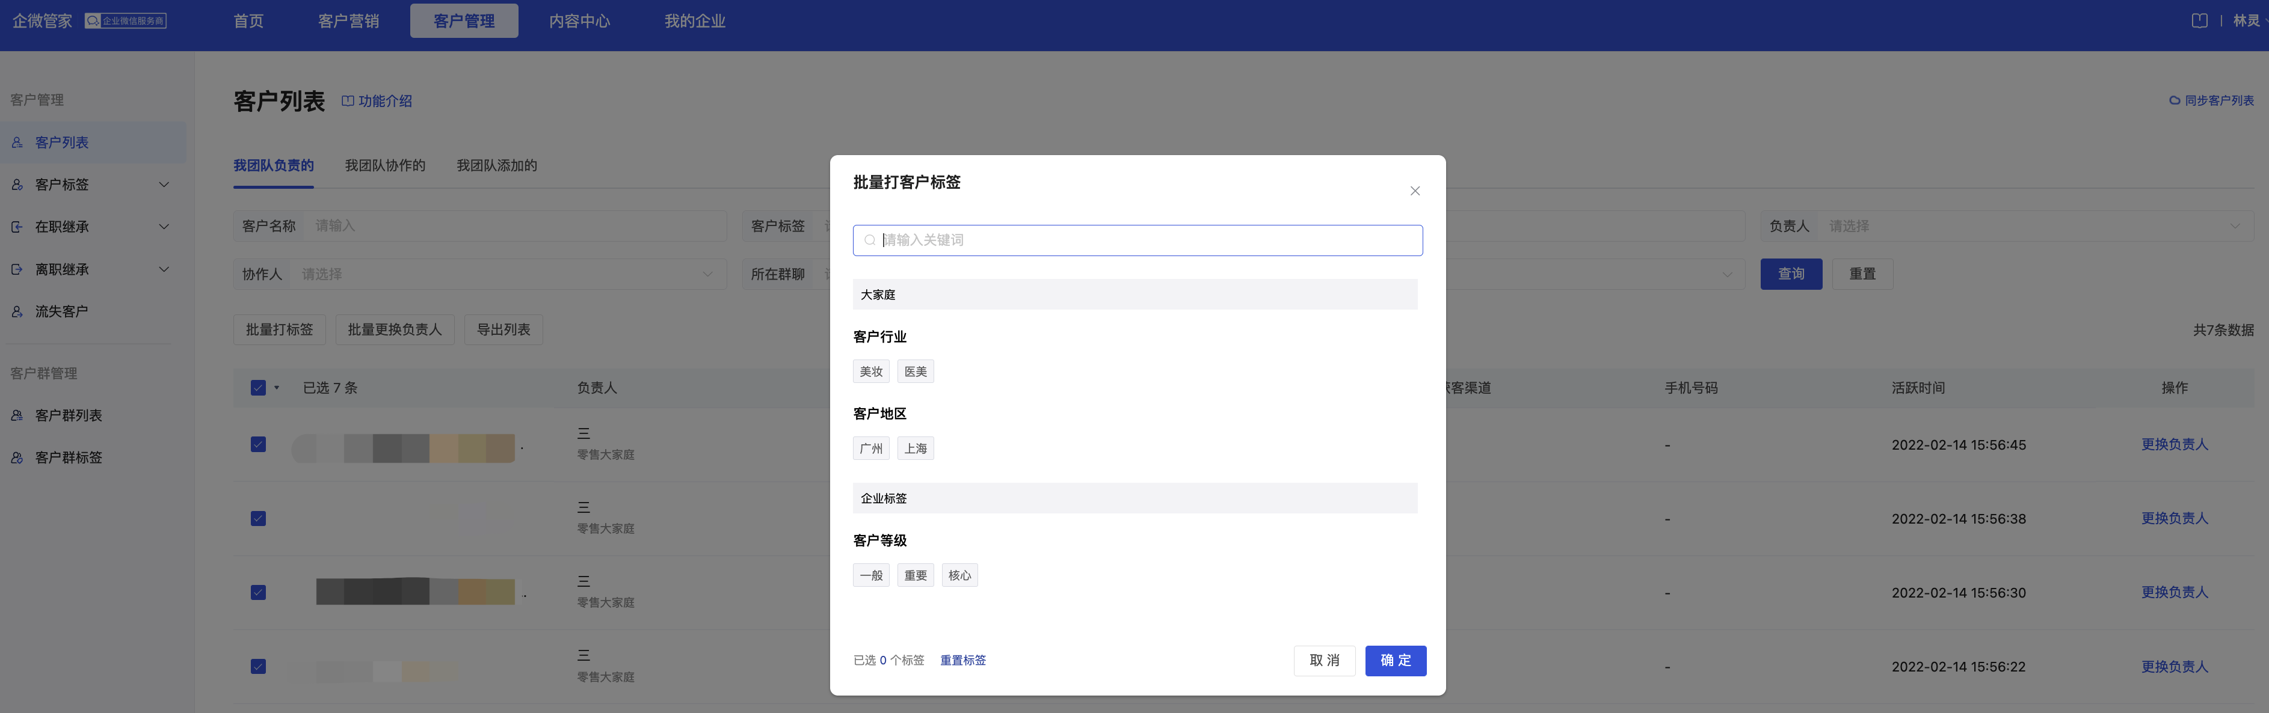Click the 离职继承 sidebar icon
This screenshot has width=2269, height=713.
click(x=17, y=269)
